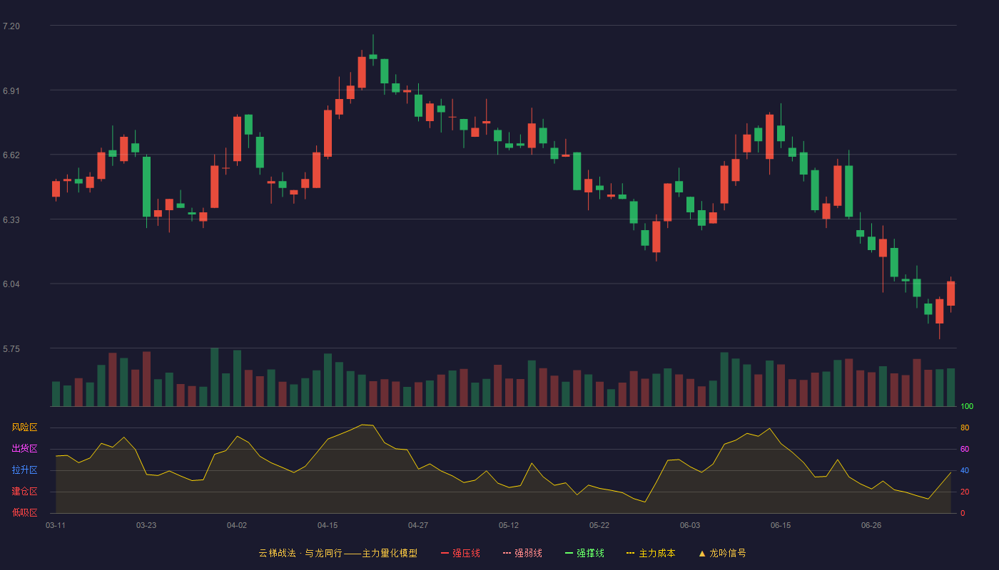Click the first red candlestick at 03-11
Image resolution: width=999 pixels, height=570 pixels.
tap(56, 189)
